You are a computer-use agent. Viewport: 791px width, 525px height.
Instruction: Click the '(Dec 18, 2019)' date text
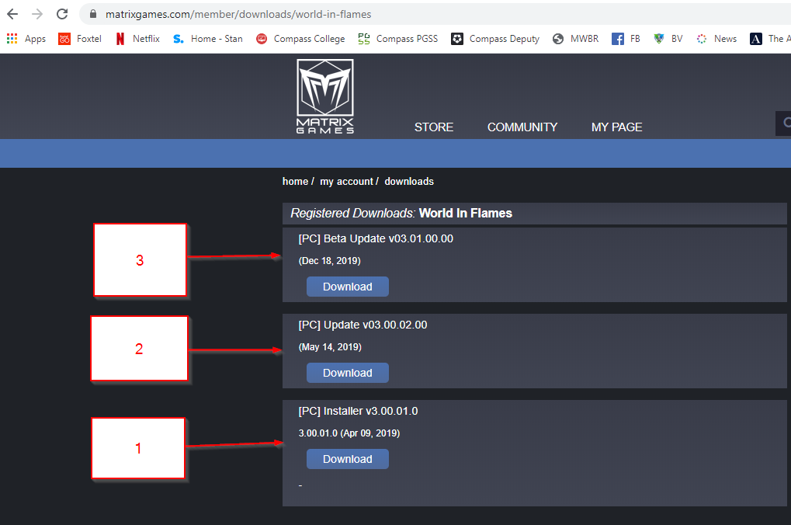pos(329,261)
